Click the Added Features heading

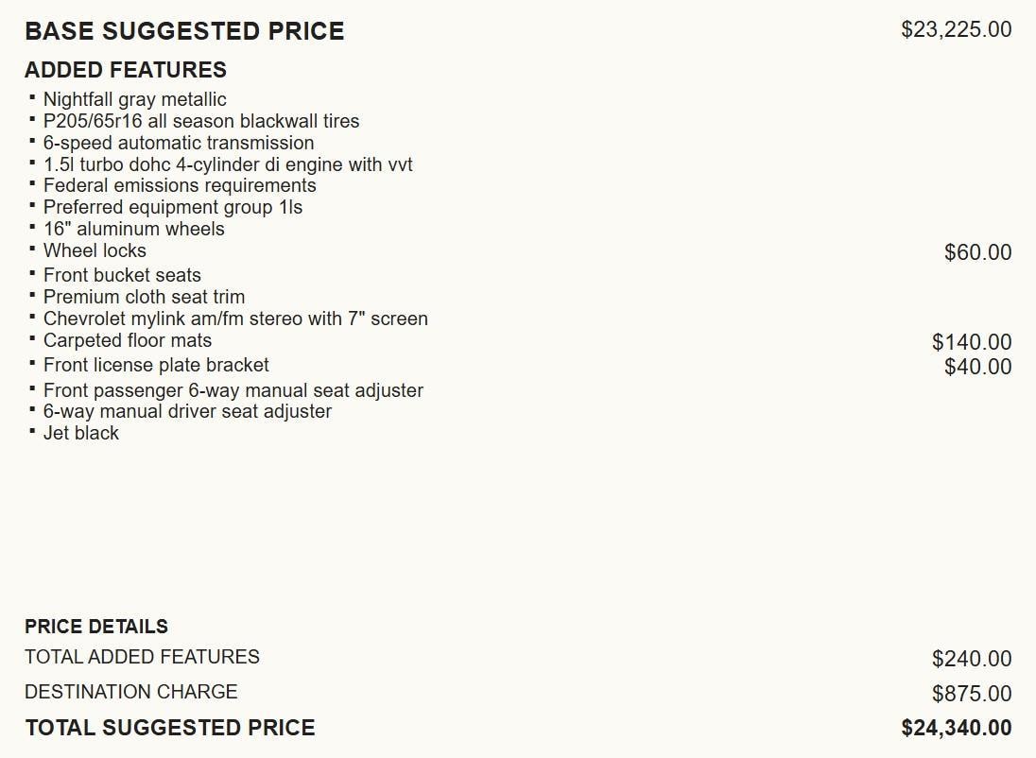(126, 70)
